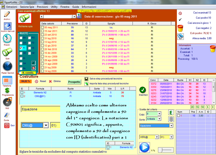Viewport: 216px width, 155px height.
Task: Toggle the BA wheel checkbox
Action: 21,38
